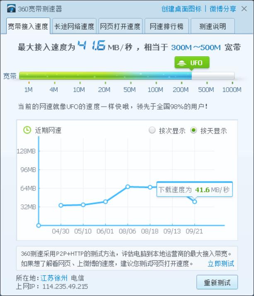Click the 300M~500M bandwidth text

coord(196,48)
